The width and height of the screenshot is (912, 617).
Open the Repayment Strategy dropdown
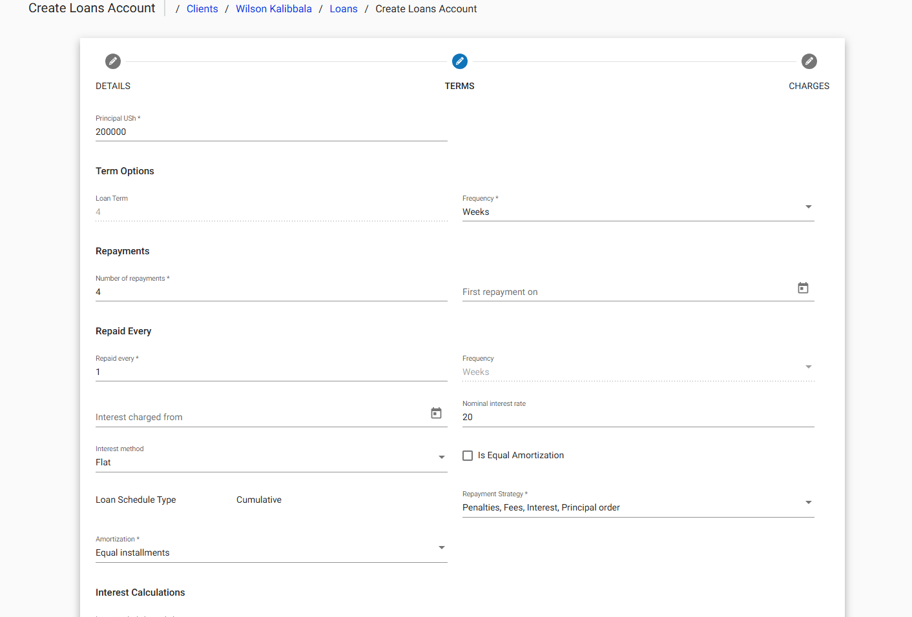(x=808, y=502)
